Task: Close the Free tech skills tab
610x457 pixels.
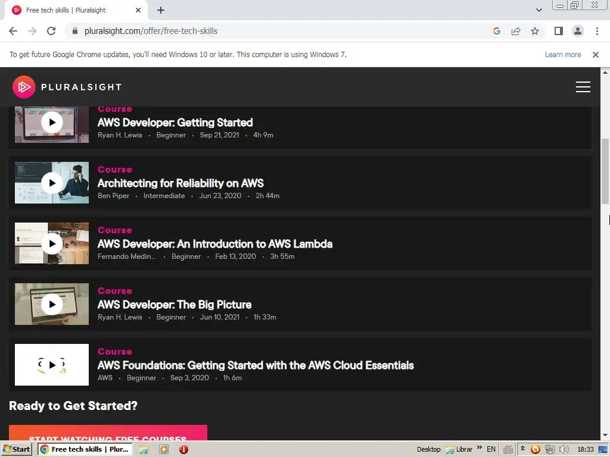Action: click(138, 11)
